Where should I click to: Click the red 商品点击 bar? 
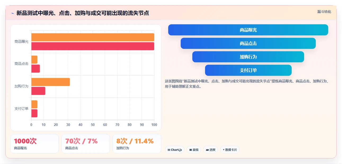click(35, 69)
